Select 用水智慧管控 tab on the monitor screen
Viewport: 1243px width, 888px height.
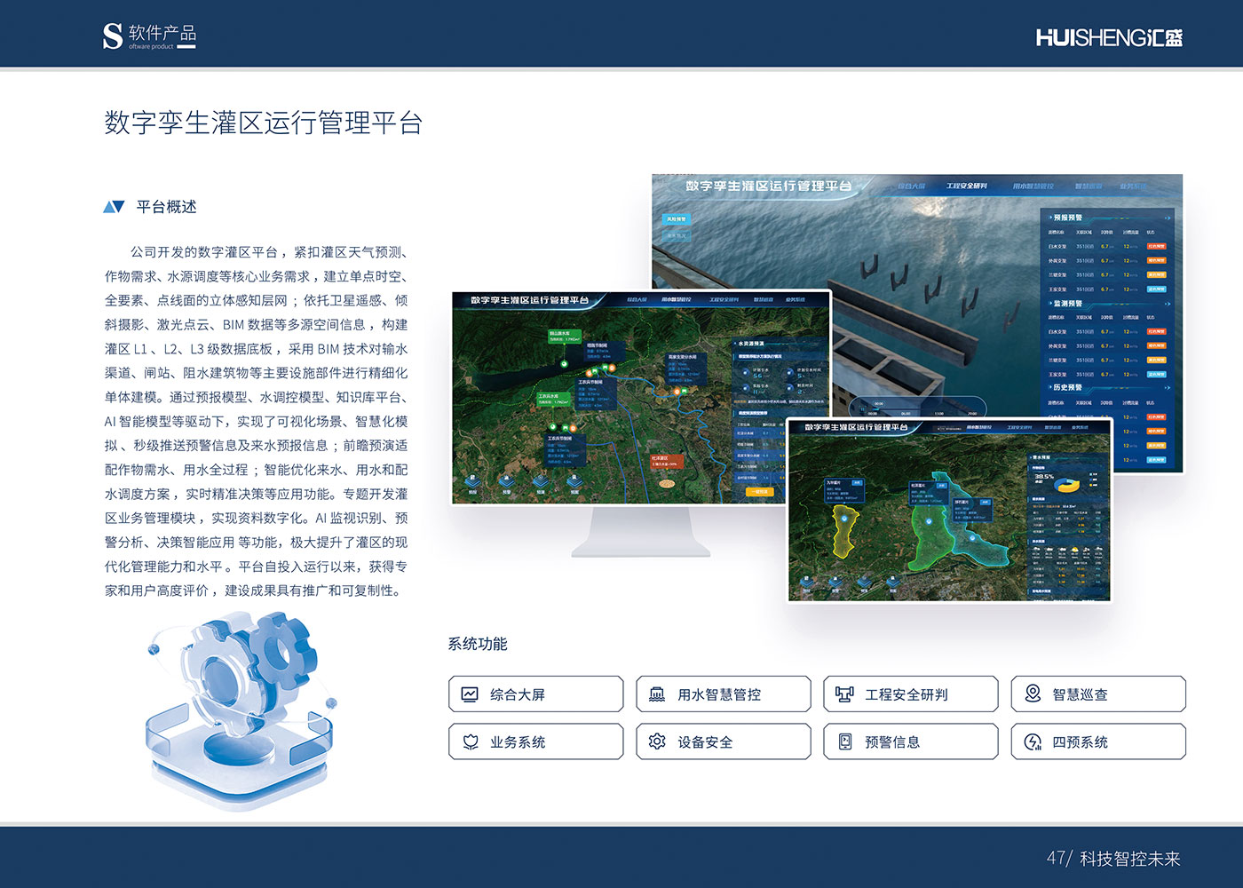(676, 300)
